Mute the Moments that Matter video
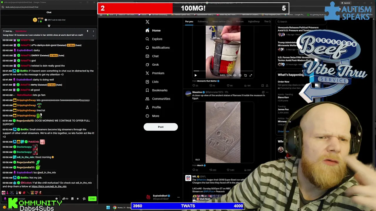Screen dimensions: 376x211 click(235, 75)
